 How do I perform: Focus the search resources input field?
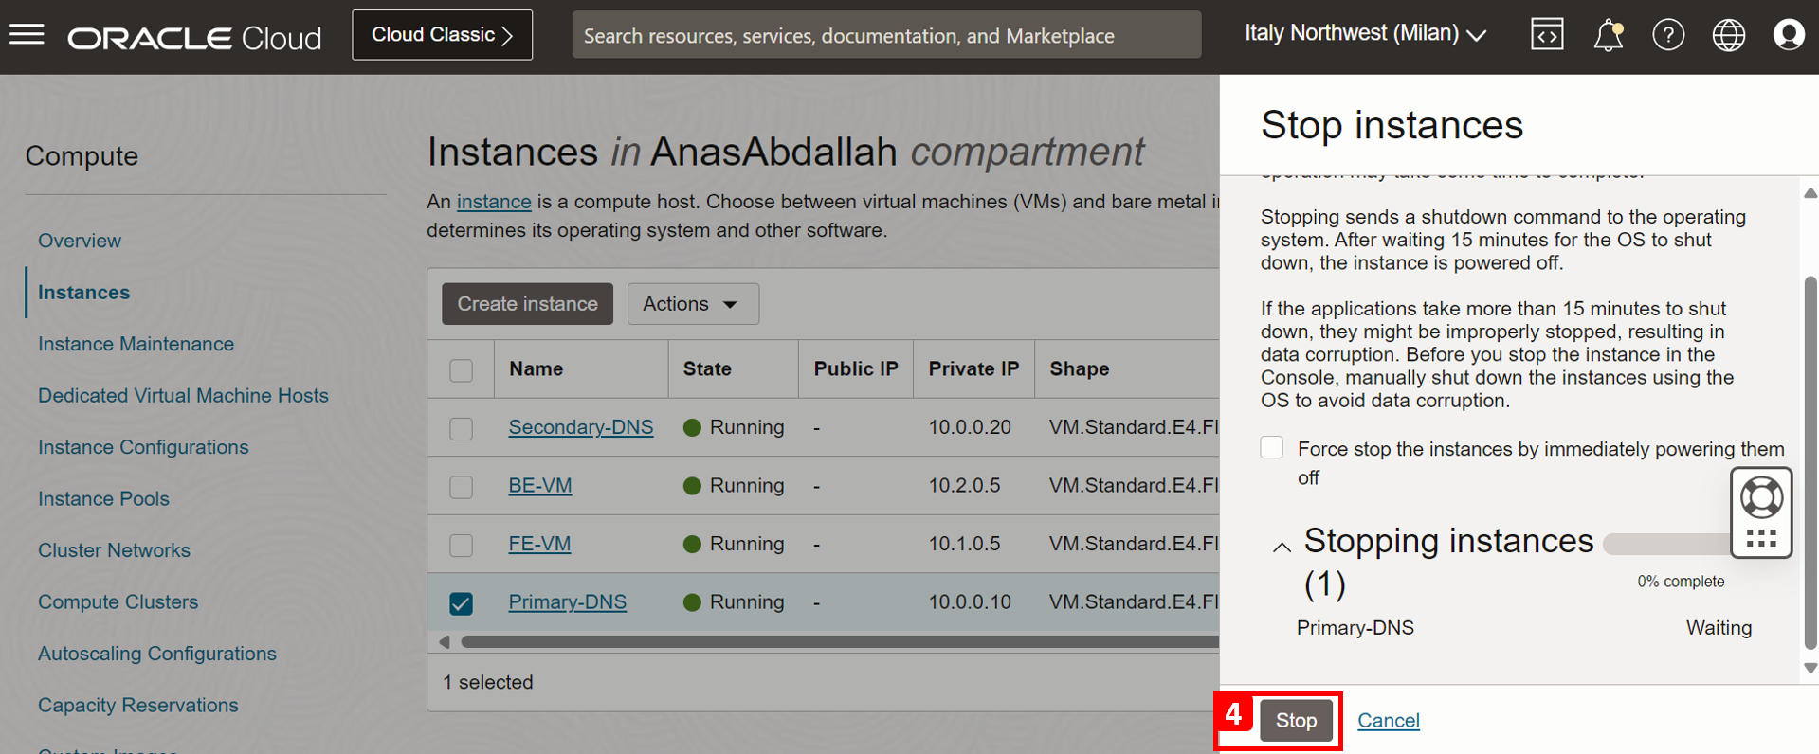coord(886,35)
